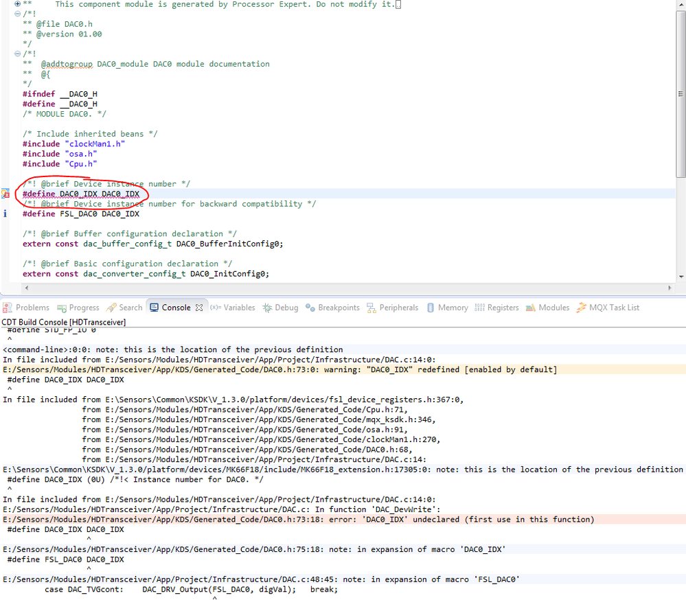Click the 'case DAC_TVGcont:' console line

tap(191, 590)
